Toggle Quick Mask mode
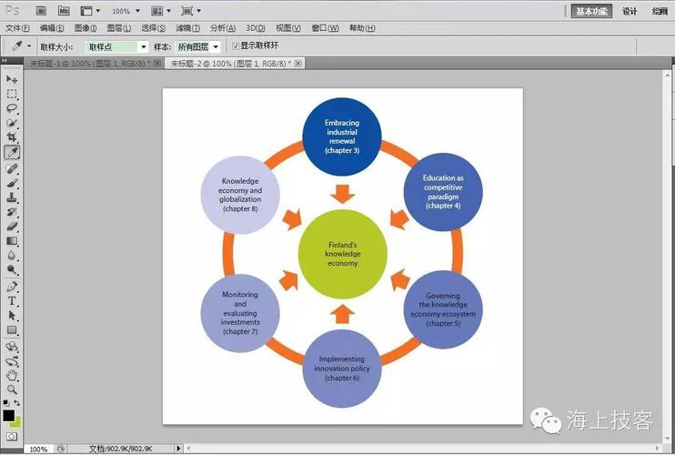 pos(12,437)
